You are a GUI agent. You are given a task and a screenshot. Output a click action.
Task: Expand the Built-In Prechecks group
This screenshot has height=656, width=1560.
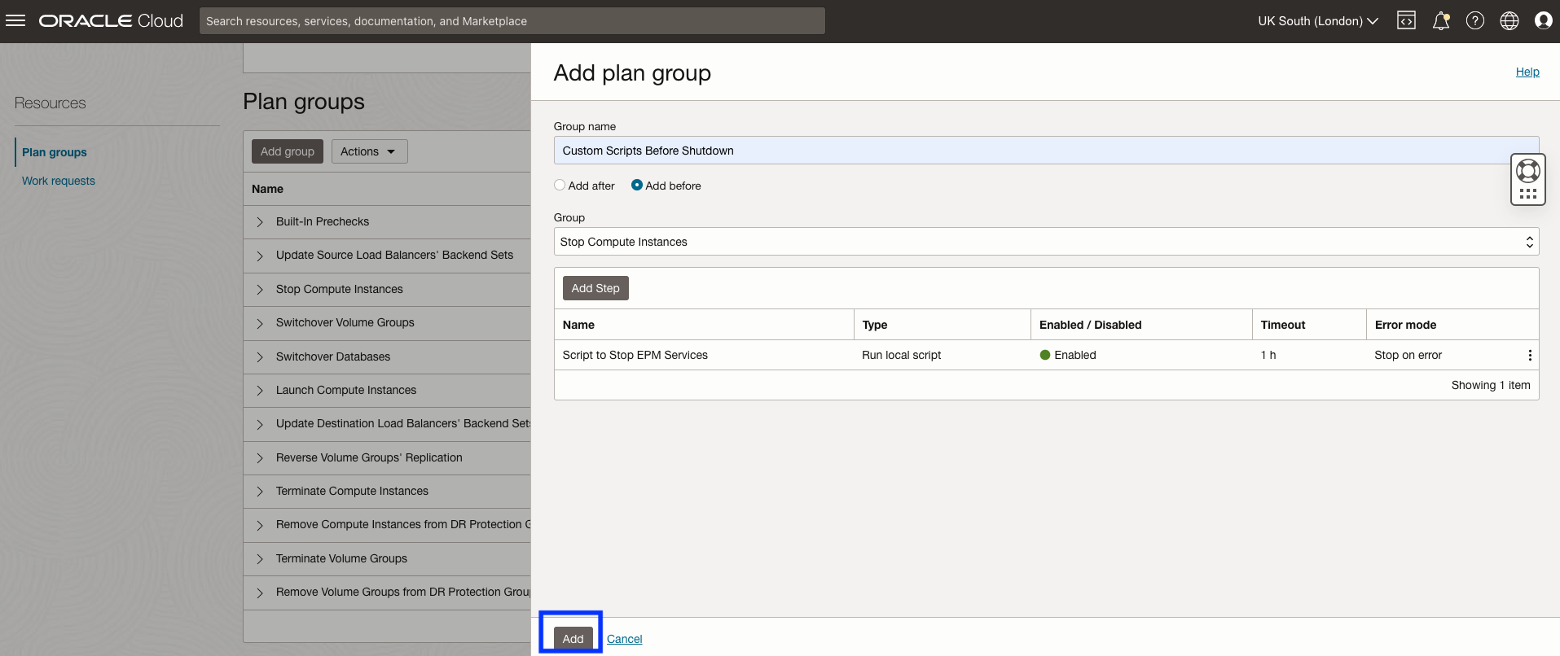pos(260,222)
